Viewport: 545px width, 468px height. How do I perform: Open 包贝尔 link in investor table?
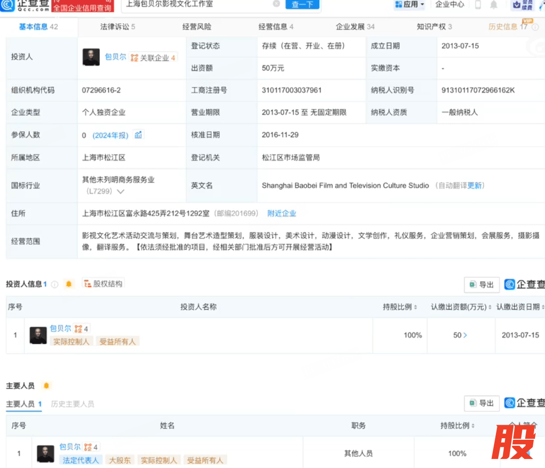60,328
